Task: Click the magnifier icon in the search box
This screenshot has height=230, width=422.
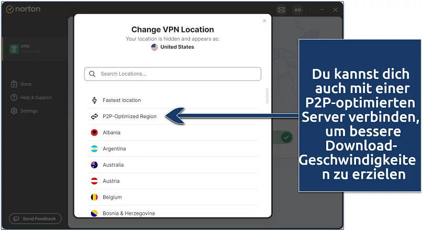Action: (x=92, y=74)
